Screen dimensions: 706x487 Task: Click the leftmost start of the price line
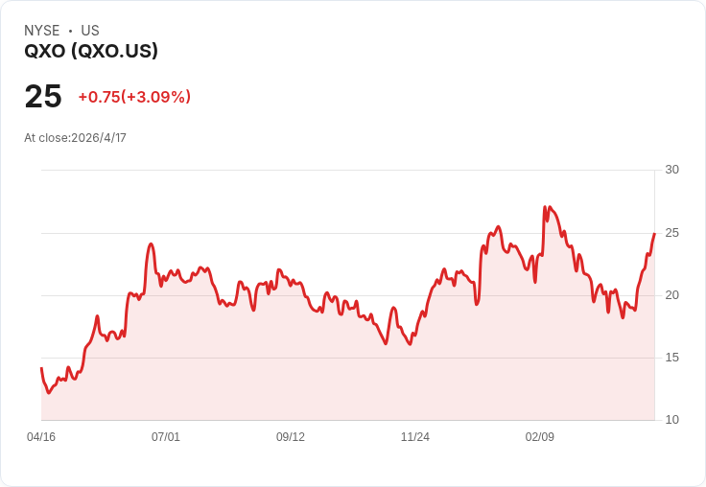tap(41, 368)
